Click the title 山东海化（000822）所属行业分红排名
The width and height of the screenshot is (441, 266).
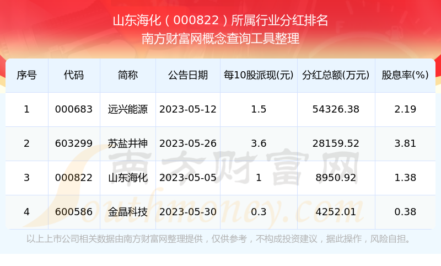[x=220, y=20]
